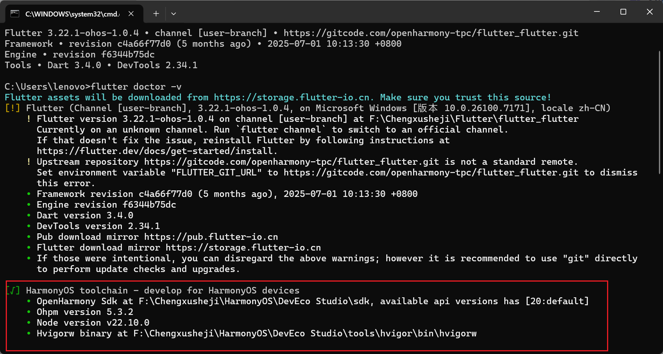663x354 pixels.
Task: Click the flutter.dev get-started install link
Action: (155, 151)
